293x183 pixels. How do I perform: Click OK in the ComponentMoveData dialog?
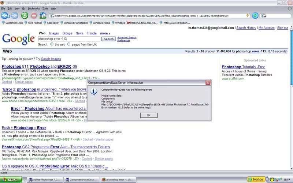pyautogui.click(x=149, y=115)
